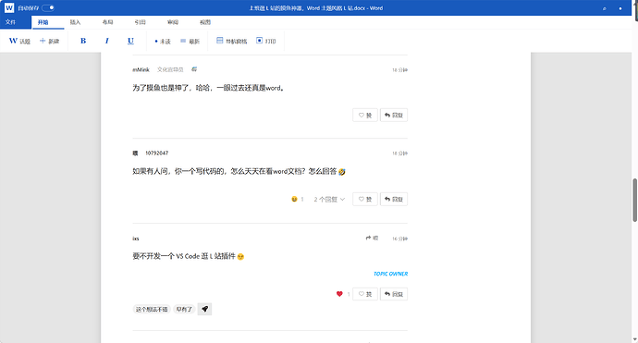Reply to the word文档 question comment
Viewport: 638px width, 343px height.
[x=394, y=199]
